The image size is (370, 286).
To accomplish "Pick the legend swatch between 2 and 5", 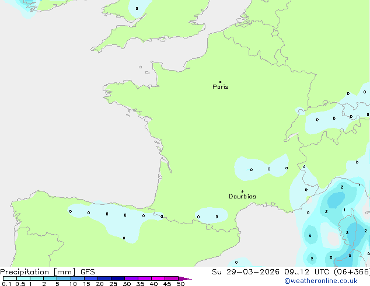I will 50,278.
